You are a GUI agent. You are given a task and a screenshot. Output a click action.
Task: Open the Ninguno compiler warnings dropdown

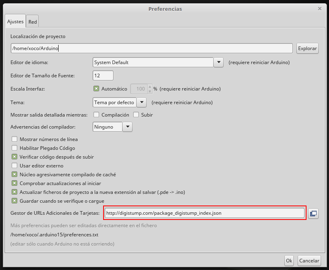[108, 127]
